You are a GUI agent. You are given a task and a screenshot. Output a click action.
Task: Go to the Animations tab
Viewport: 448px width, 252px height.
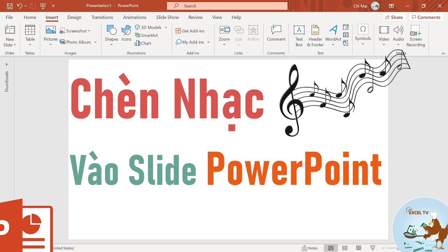point(135,17)
